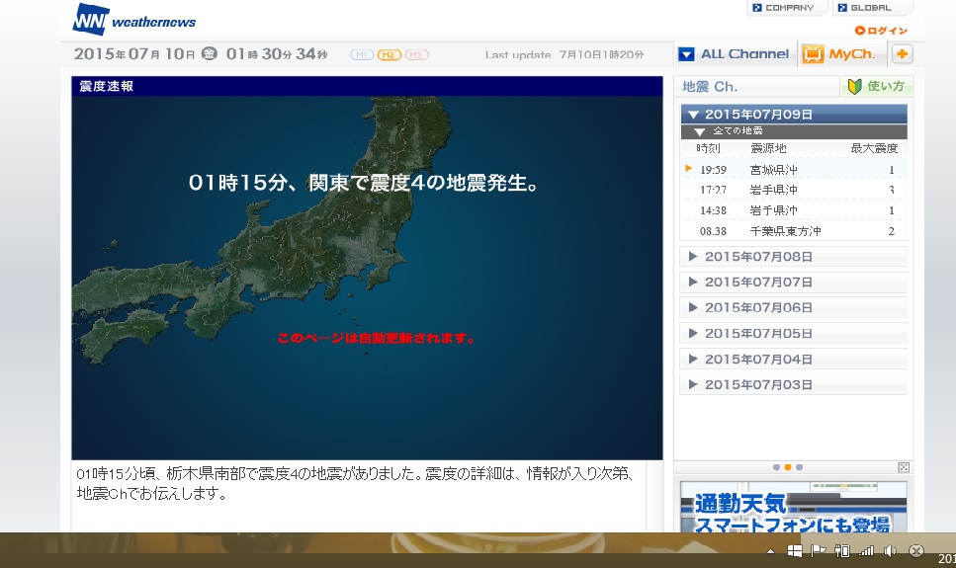Viewport: 956px width, 568px height.
Task: Click the expand icon above the banner
Action: (x=903, y=467)
